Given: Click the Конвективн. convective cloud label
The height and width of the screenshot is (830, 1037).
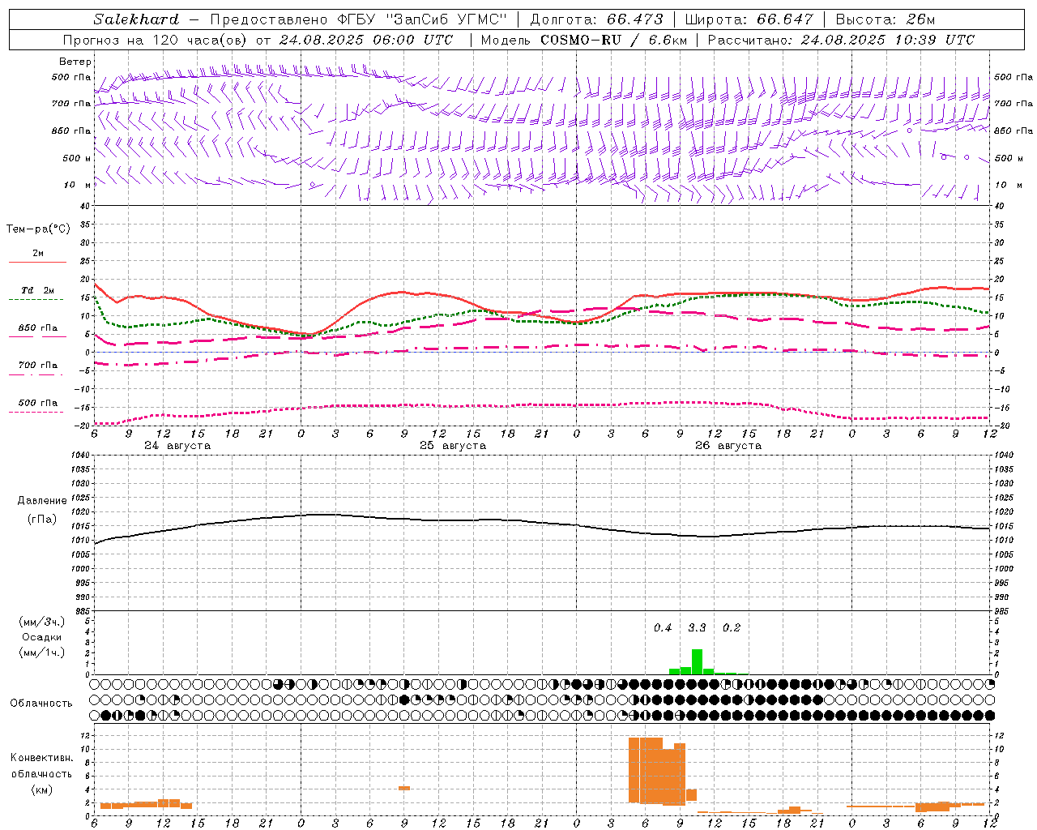Looking at the screenshot, I should 41,758.
